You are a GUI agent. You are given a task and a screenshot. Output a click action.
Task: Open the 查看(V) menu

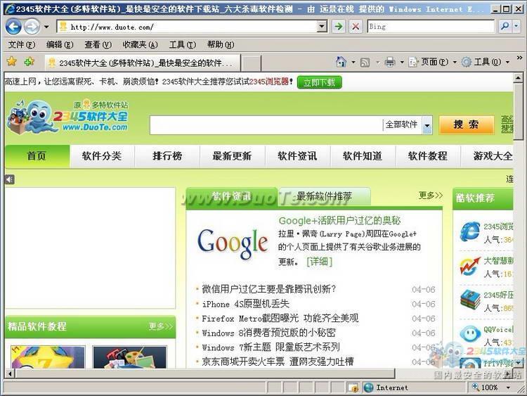[98, 44]
